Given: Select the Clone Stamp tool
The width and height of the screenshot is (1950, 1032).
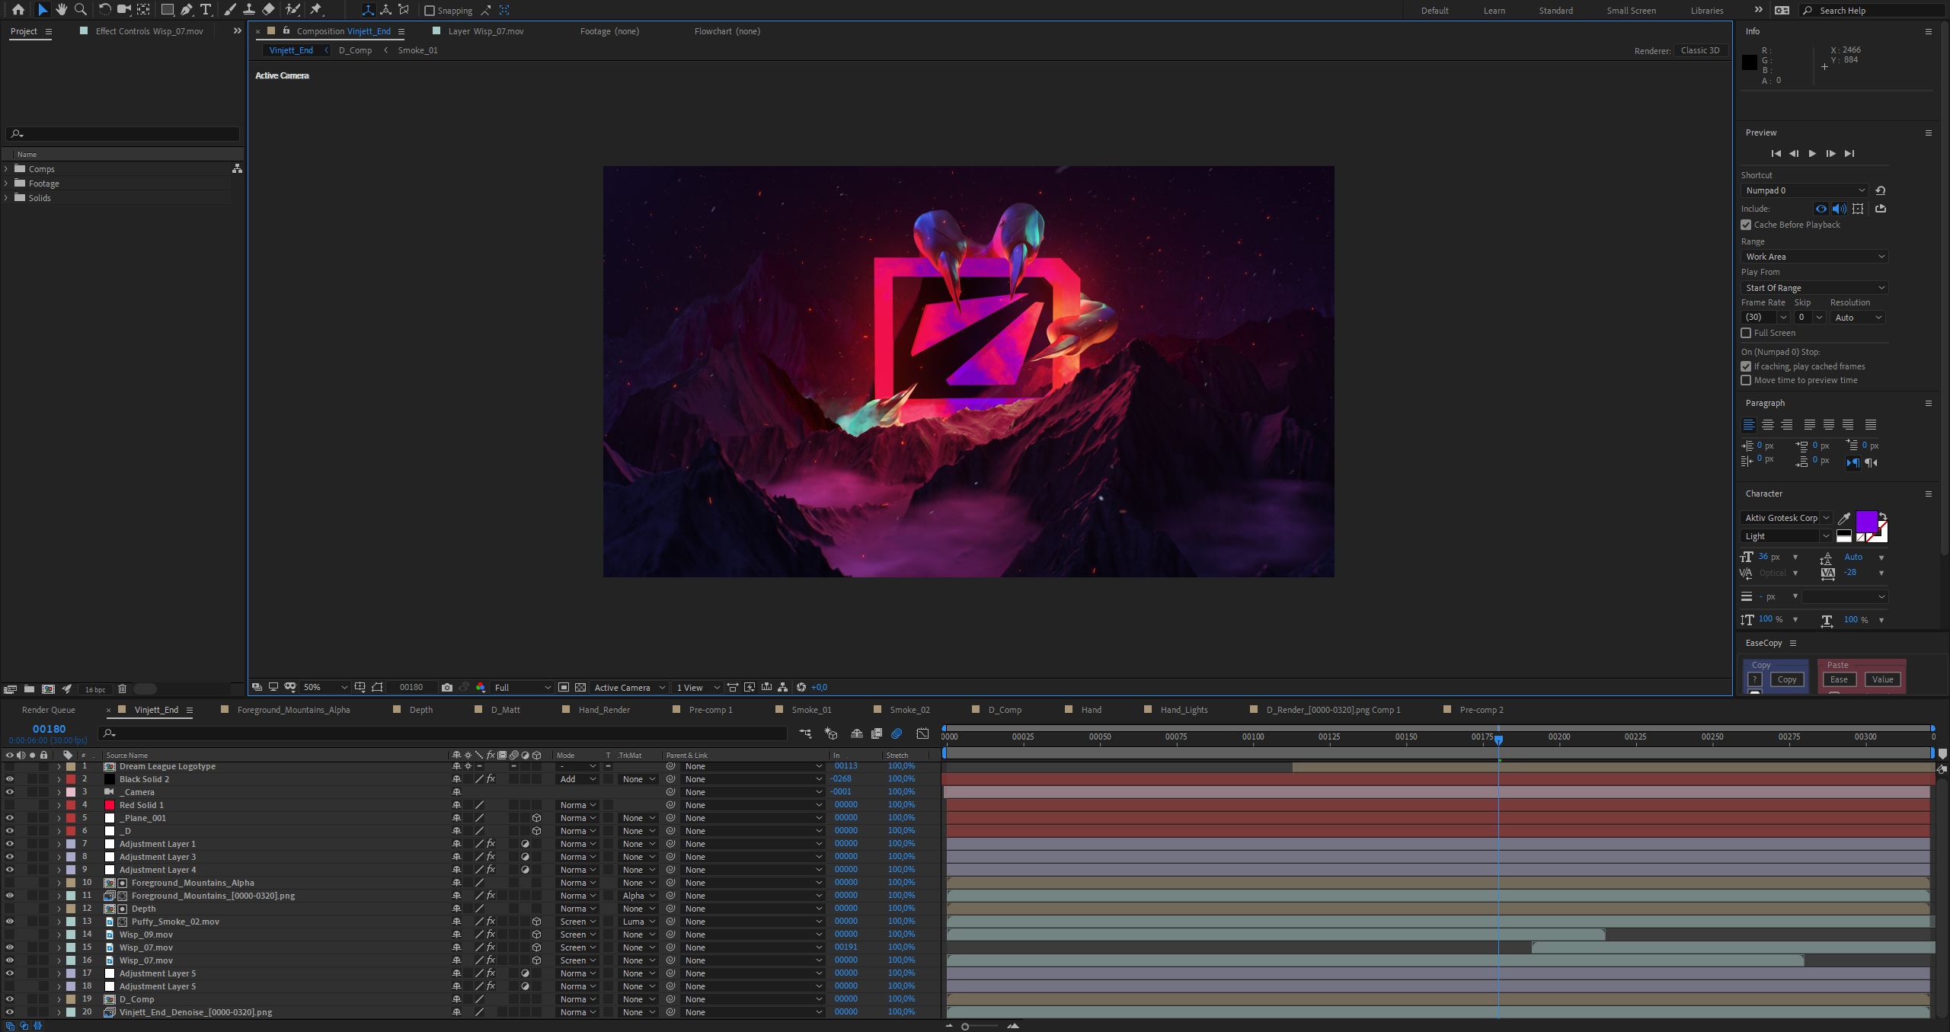Looking at the screenshot, I should [x=249, y=10].
